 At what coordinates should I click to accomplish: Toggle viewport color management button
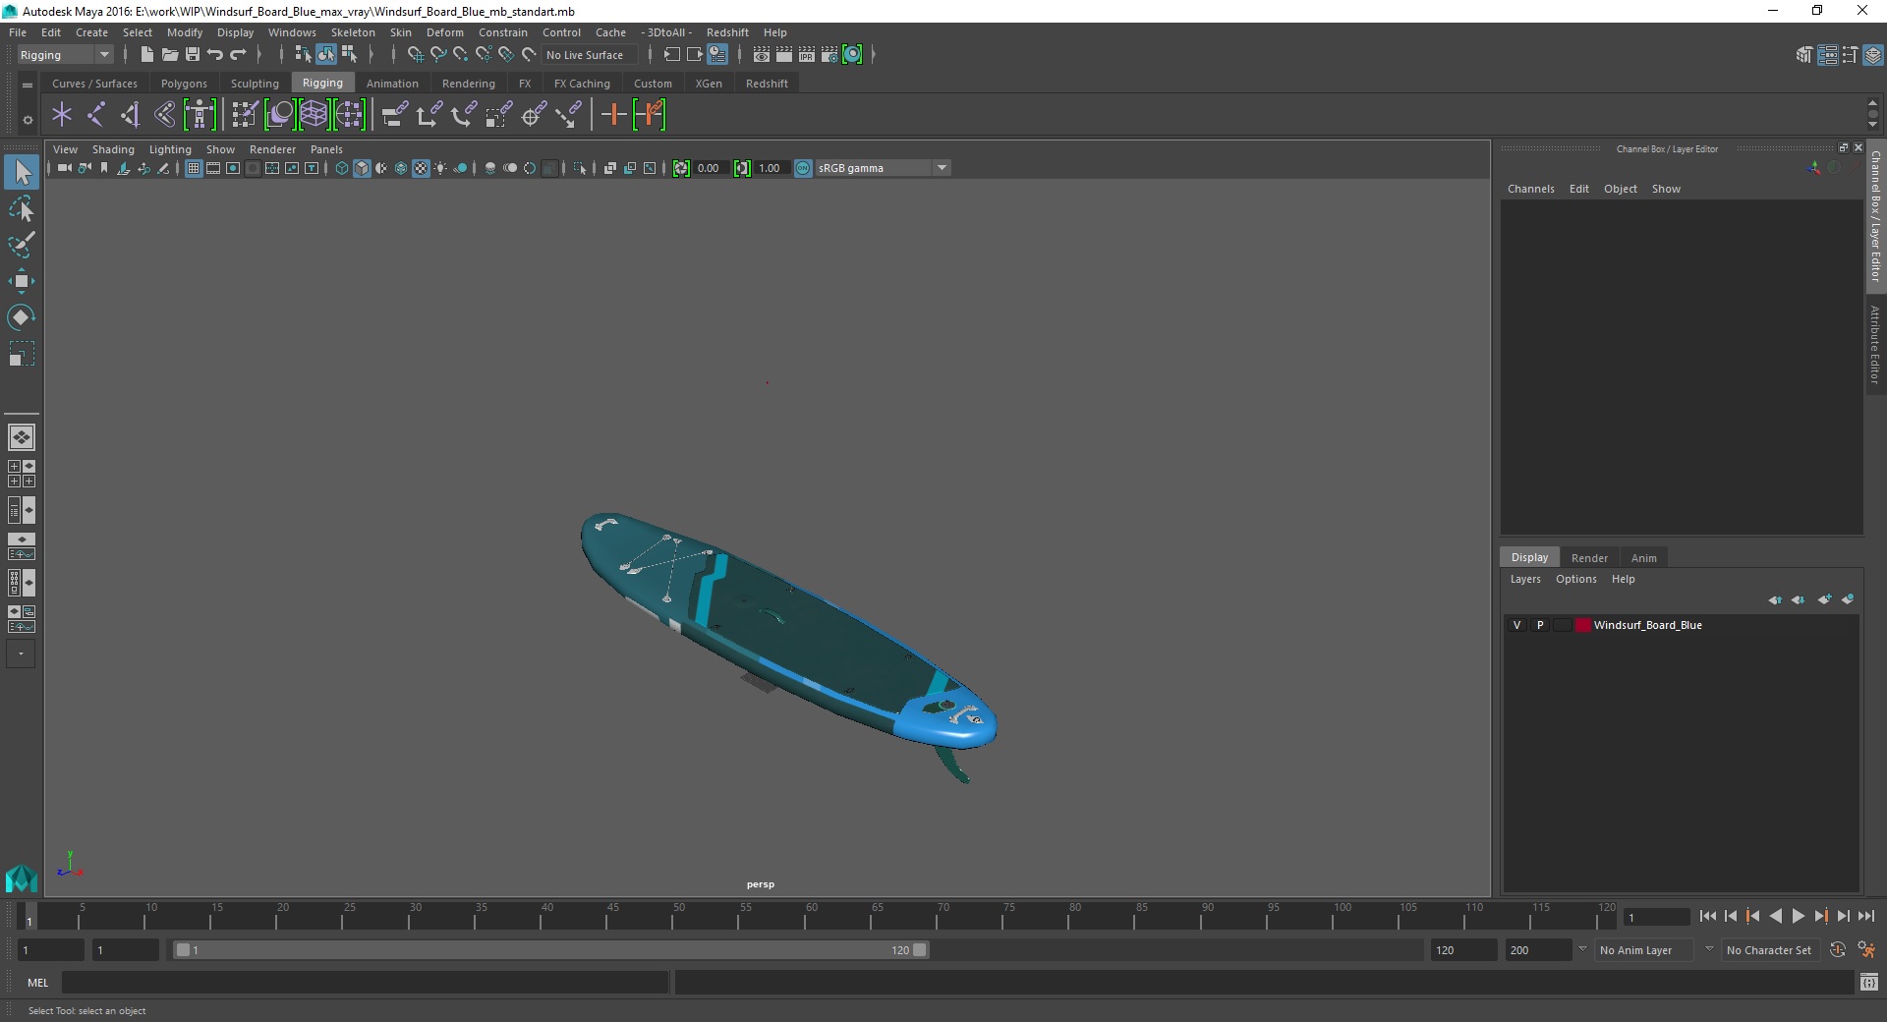pos(803,168)
